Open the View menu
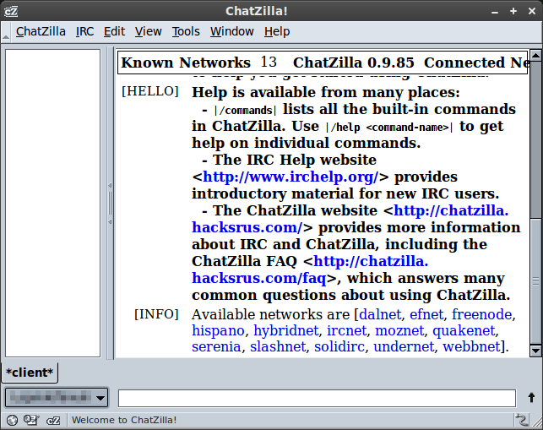The image size is (543, 430). [149, 31]
